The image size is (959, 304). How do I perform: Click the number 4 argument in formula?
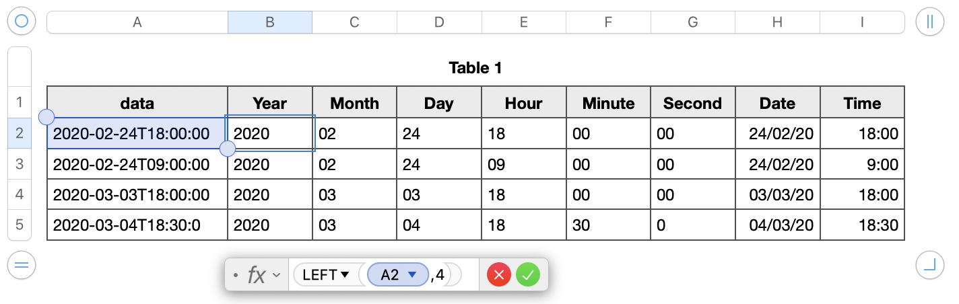click(440, 274)
